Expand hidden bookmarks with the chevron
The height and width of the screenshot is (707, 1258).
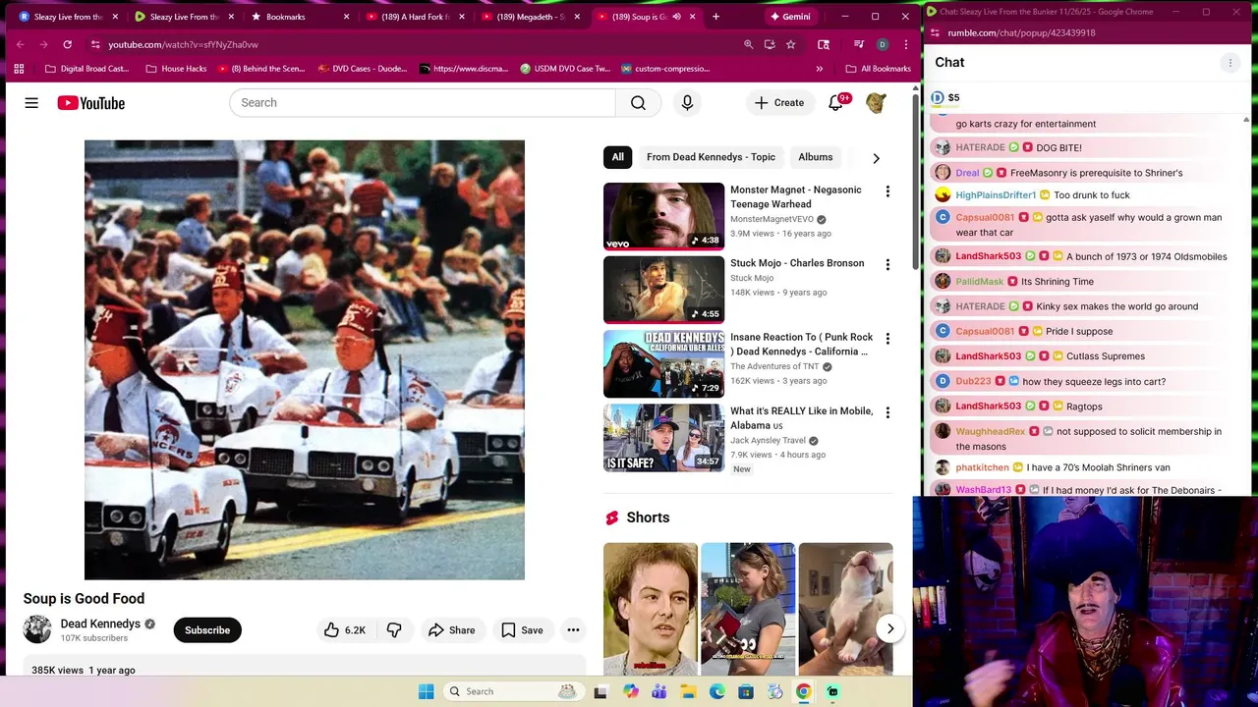point(819,69)
